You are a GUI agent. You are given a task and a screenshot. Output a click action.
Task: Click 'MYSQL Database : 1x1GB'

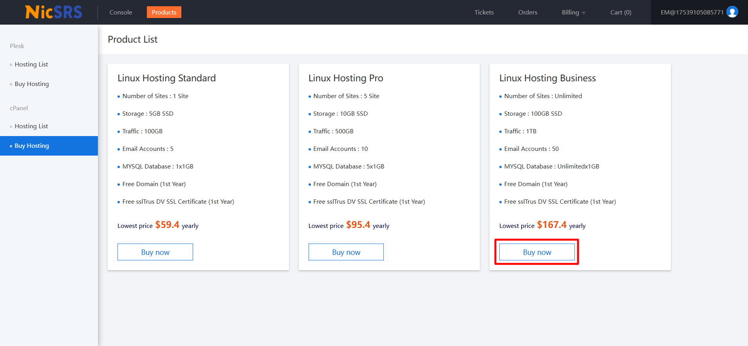(158, 167)
